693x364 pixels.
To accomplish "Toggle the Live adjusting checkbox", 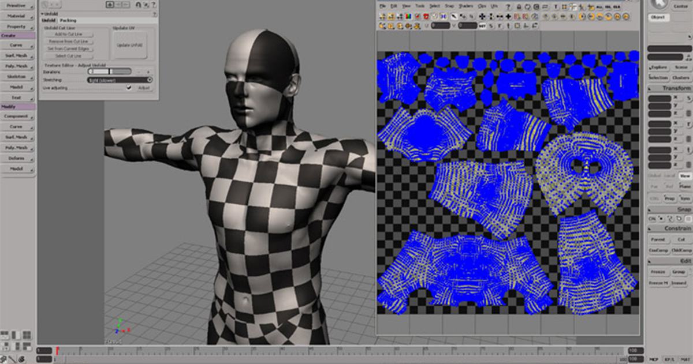I will (x=129, y=88).
